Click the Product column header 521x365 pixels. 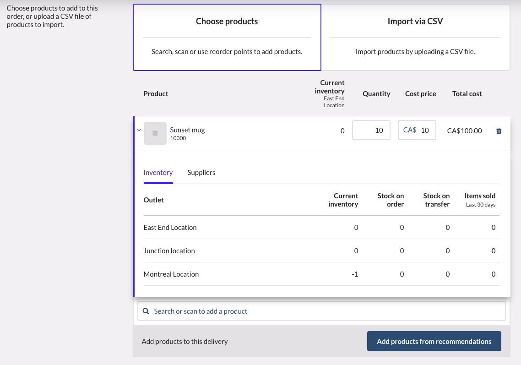(x=156, y=94)
